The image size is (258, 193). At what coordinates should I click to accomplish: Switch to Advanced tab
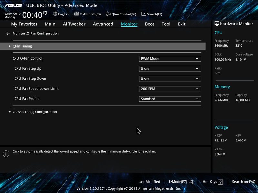103,24
